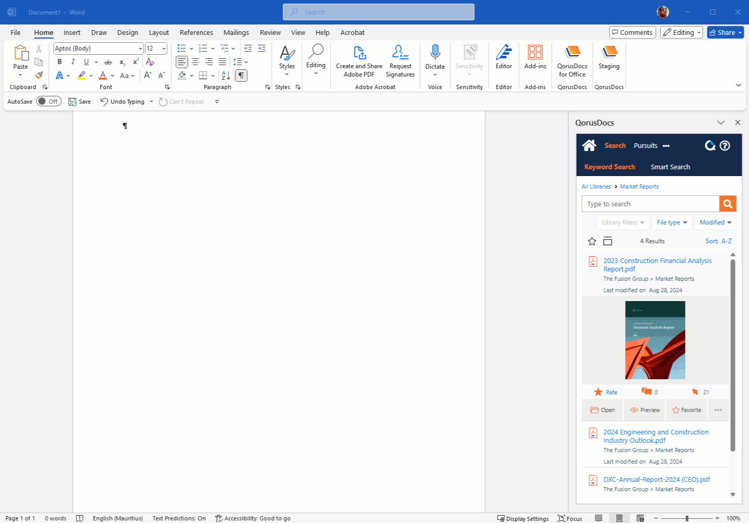
Task: Click the QorusDocs results scrollbar
Action: point(732,354)
